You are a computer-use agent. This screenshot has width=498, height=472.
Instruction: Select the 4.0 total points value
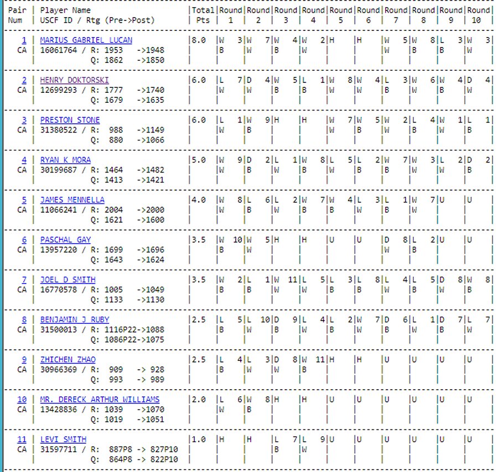tap(199, 200)
